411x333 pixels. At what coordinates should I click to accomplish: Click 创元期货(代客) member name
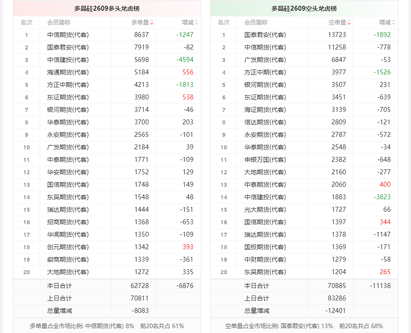(x=68, y=247)
